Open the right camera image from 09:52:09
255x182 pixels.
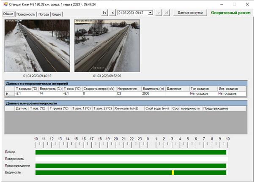point(107,46)
